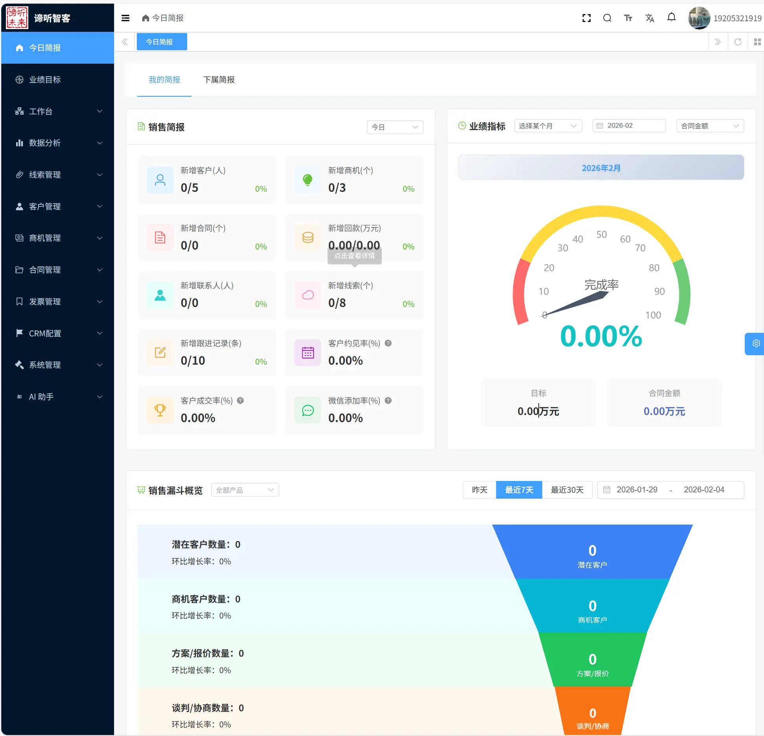Open the 合同金额 metric dropdown
The image size is (764, 736).
(x=710, y=126)
